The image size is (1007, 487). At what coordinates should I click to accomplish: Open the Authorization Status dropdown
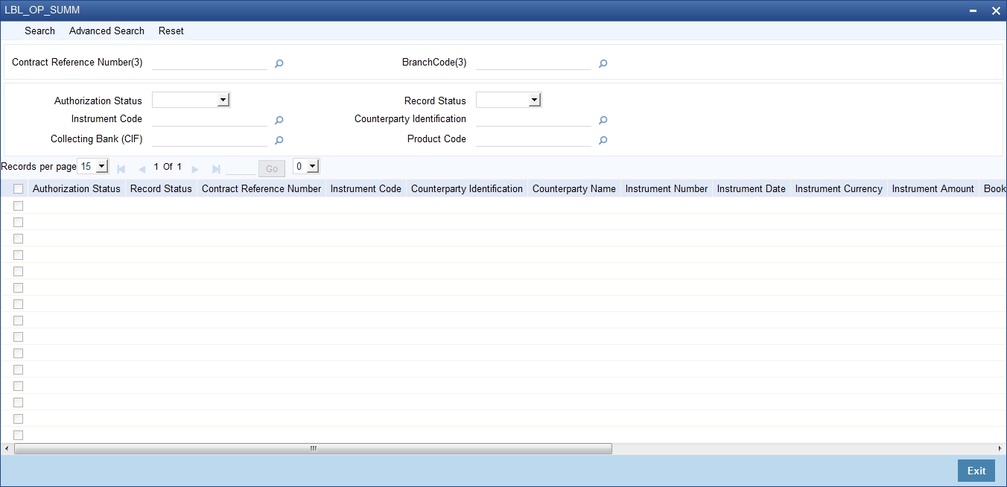[x=191, y=100]
